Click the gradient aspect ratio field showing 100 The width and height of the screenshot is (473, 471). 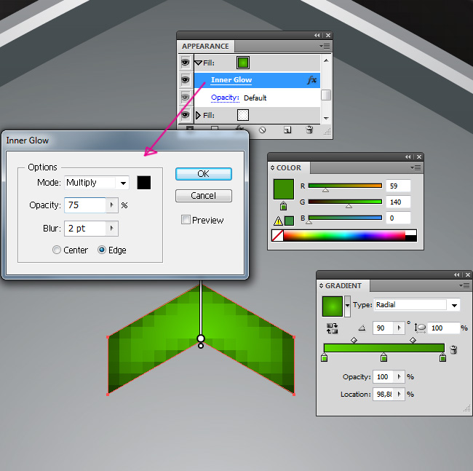(x=444, y=328)
